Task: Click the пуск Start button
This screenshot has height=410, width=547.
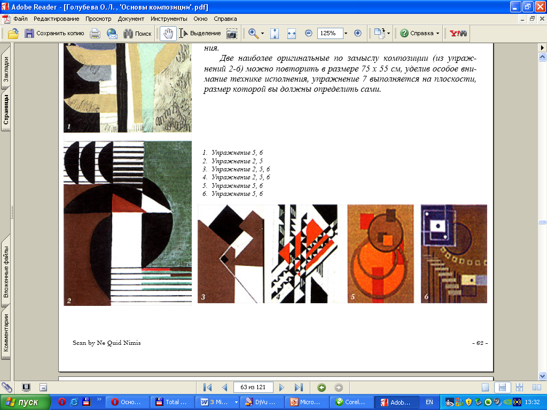Action: point(25,403)
